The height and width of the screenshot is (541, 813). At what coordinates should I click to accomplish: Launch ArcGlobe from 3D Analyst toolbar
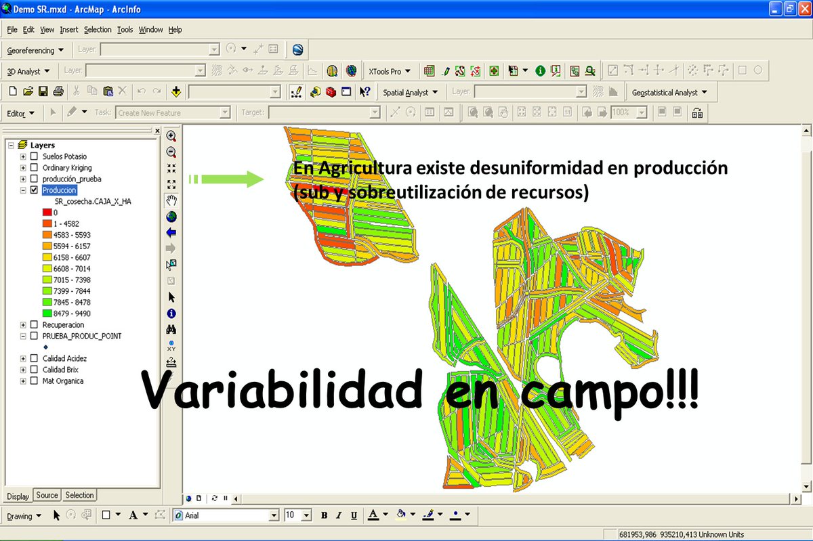click(x=351, y=70)
